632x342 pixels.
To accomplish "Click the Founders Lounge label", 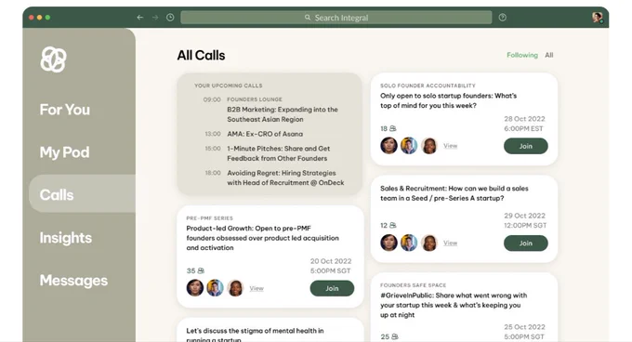I will pos(255,99).
